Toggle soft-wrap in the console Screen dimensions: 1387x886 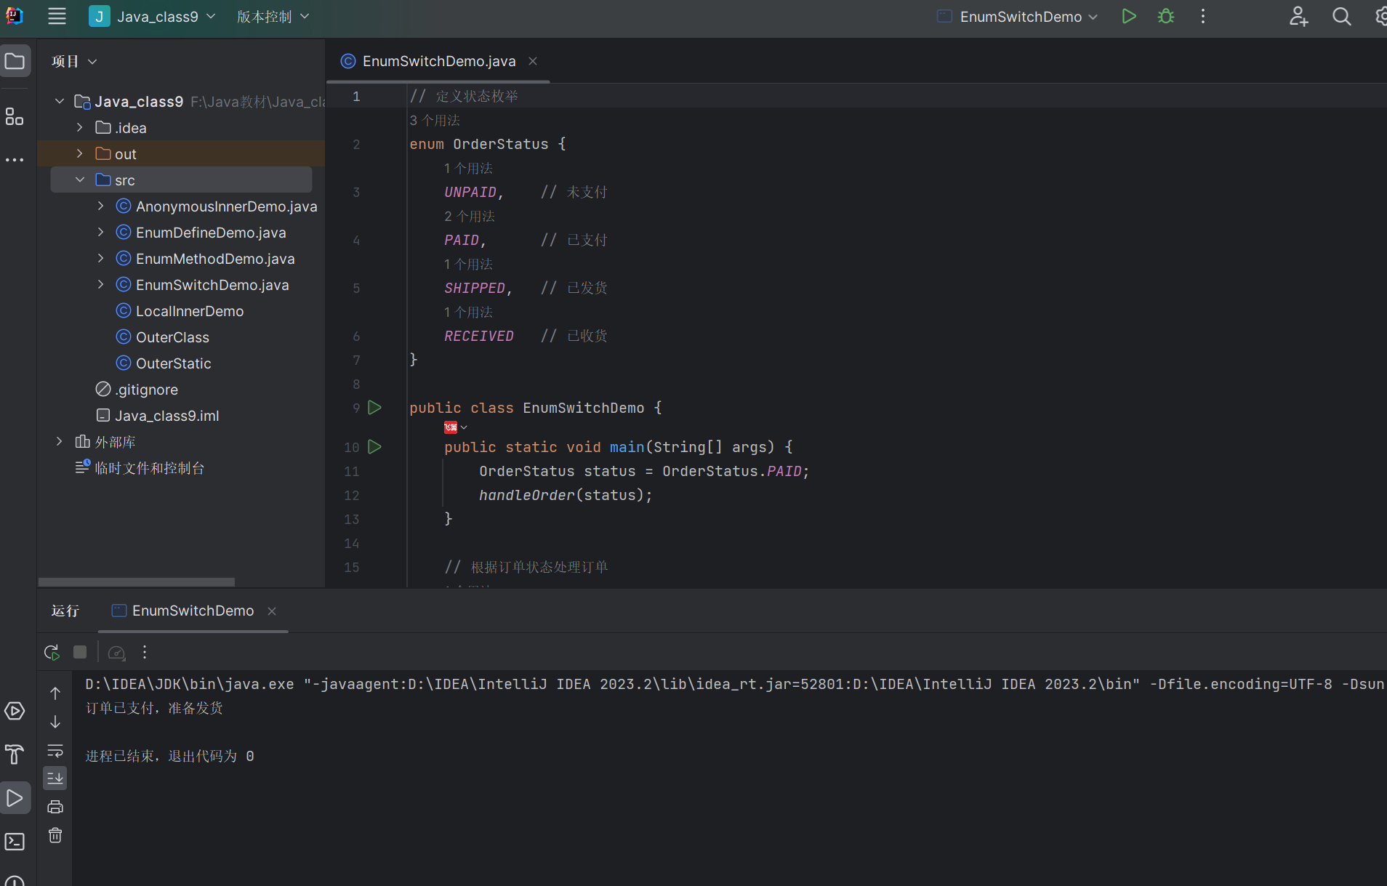(x=55, y=750)
